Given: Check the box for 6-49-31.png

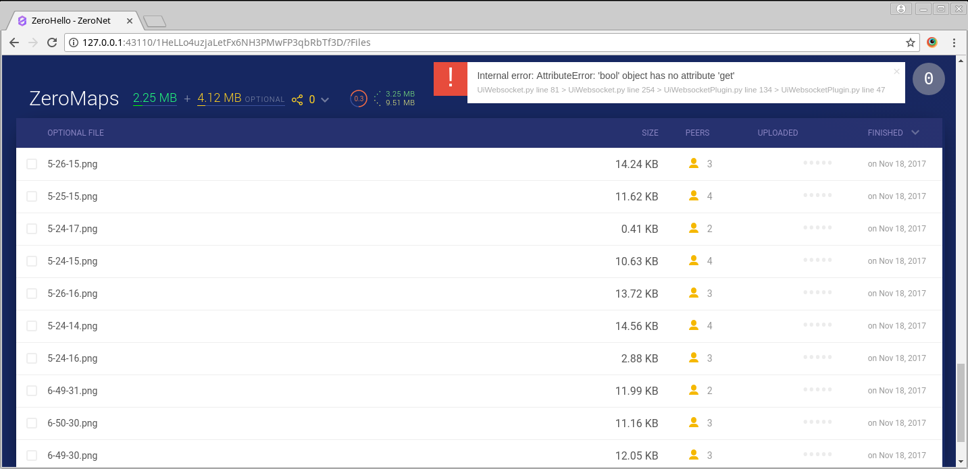Looking at the screenshot, I should 32,391.
